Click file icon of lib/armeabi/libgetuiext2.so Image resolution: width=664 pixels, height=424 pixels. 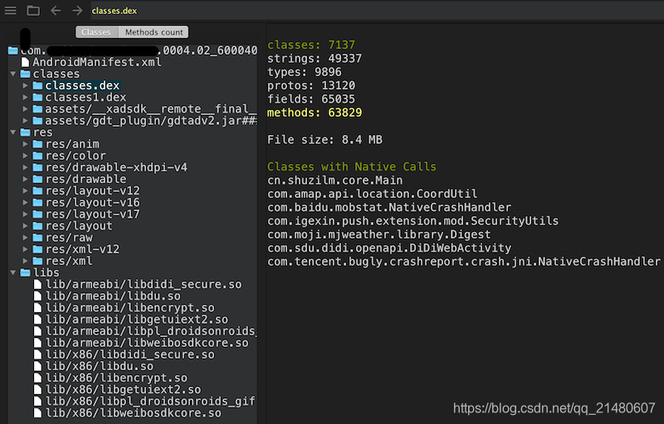point(37,320)
